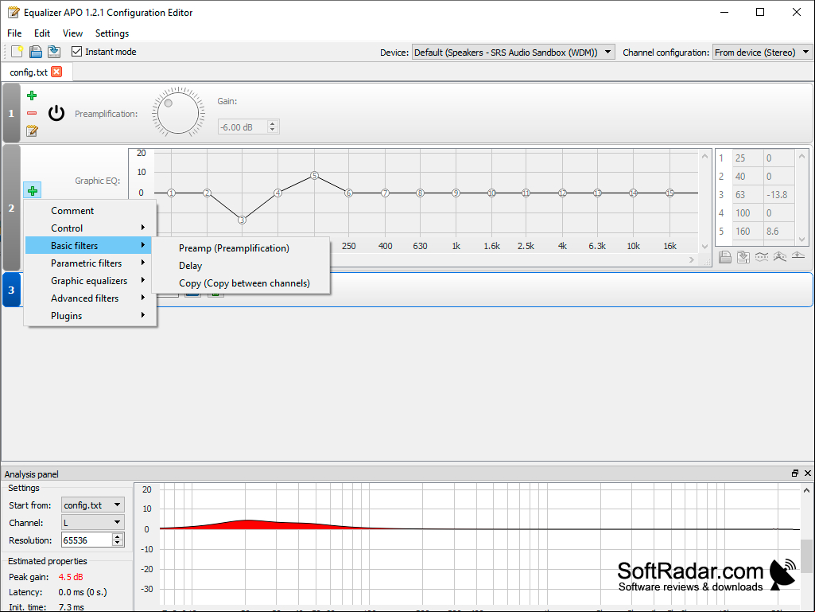Screen dimensions: 815x612
Task: Click band 4 frequency cell 100
Action: tap(748, 212)
